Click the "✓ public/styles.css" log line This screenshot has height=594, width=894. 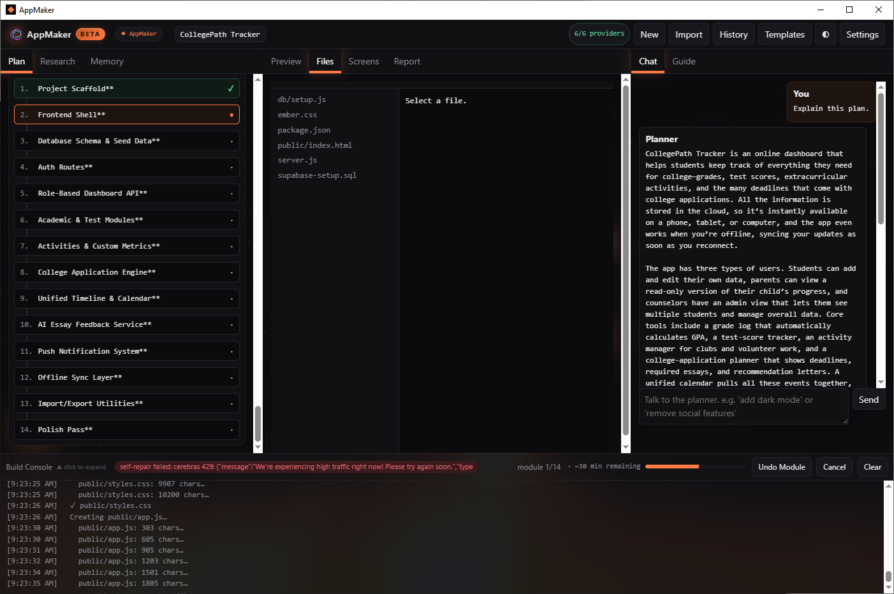coord(110,505)
